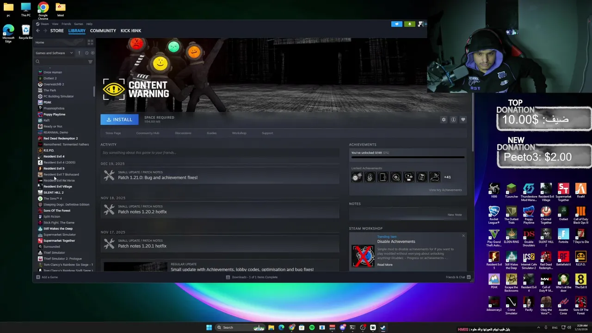Screen dimensions: 592x333
Task: Select Resident Evil Village in library list
Action: 57,186
